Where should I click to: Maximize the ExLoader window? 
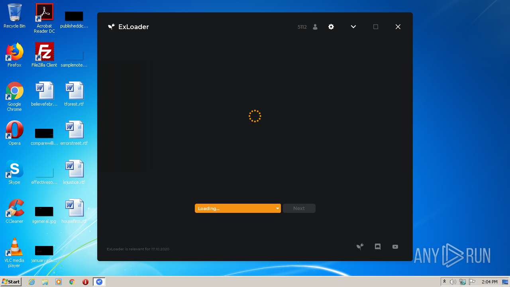click(x=376, y=27)
